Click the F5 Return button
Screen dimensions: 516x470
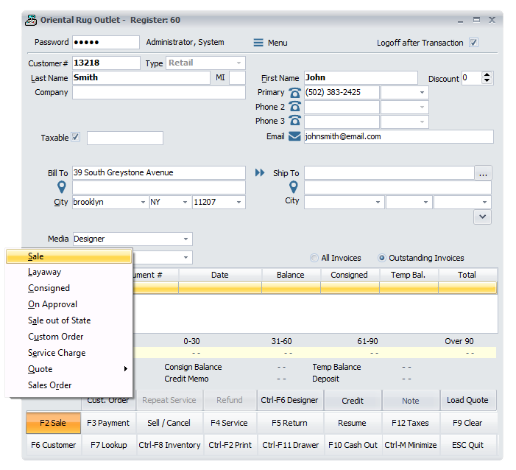(289, 423)
